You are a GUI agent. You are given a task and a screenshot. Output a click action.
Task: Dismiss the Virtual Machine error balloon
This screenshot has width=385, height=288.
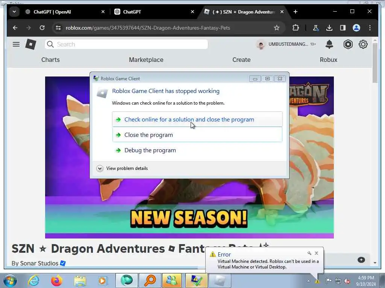(x=316, y=253)
